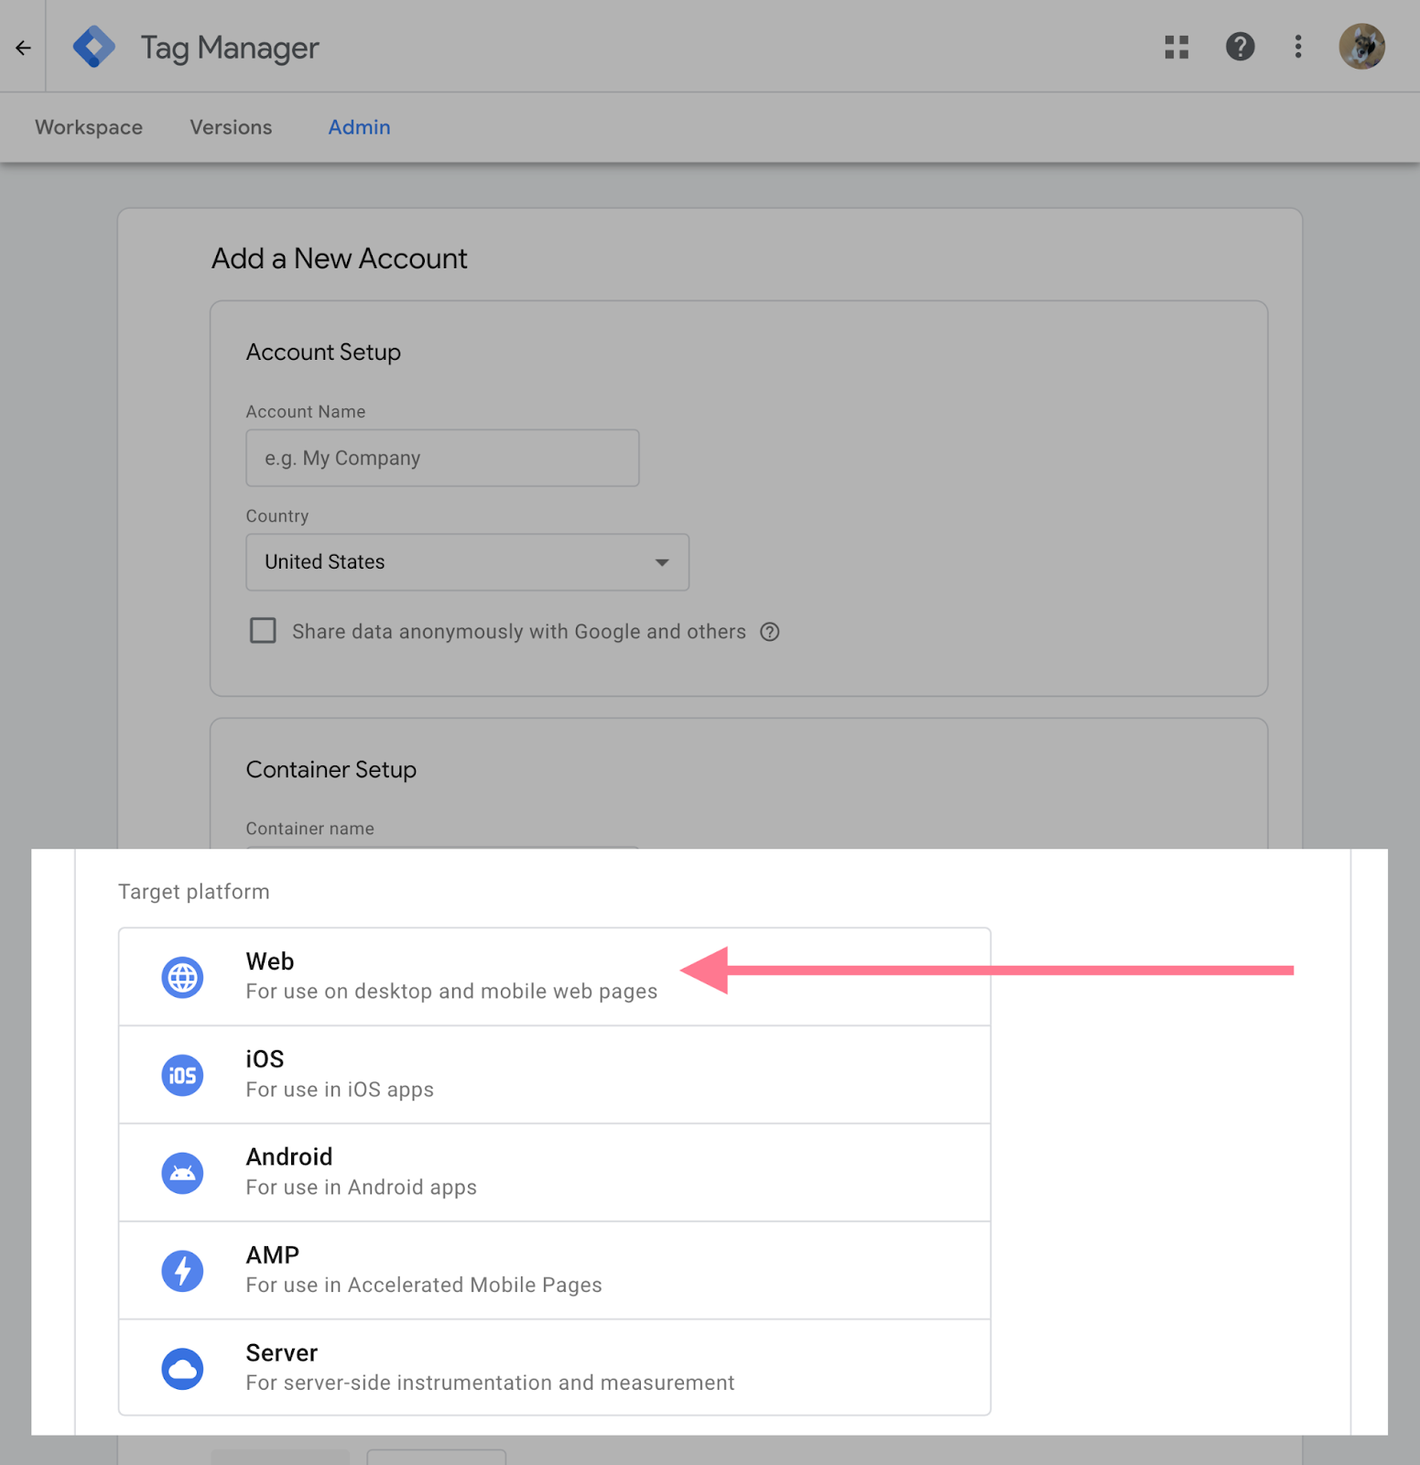Enable Share data anonymously checkbox
1420x1465 pixels.
click(263, 631)
